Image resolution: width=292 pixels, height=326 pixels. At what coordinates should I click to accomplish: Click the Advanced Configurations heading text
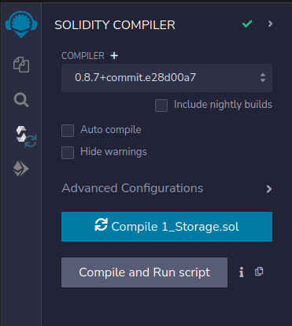click(x=132, y=188)
